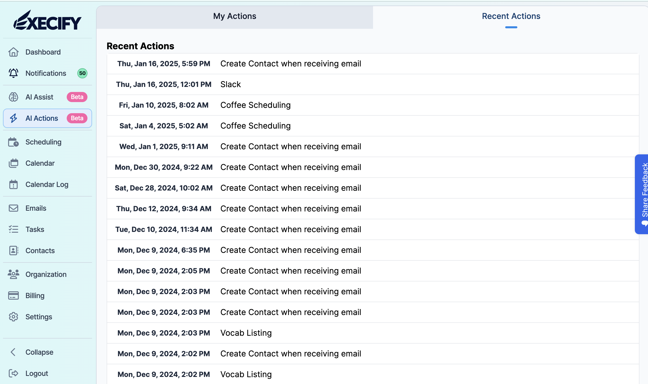Click the Thu, Jan 16, 12:01 PM timestamp
Viewport: 648px width, 384px height.
tap(164, 84)
